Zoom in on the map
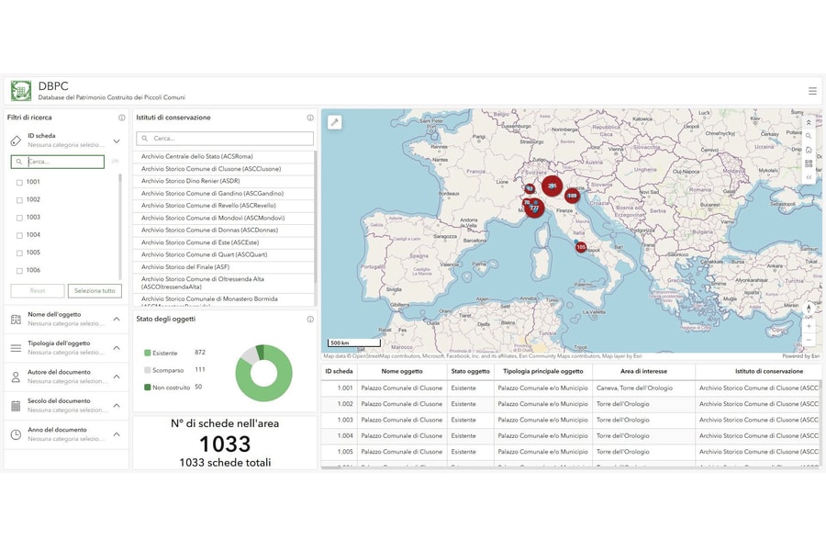The height and width of the screenshot is (551, 826). point(809,326)
